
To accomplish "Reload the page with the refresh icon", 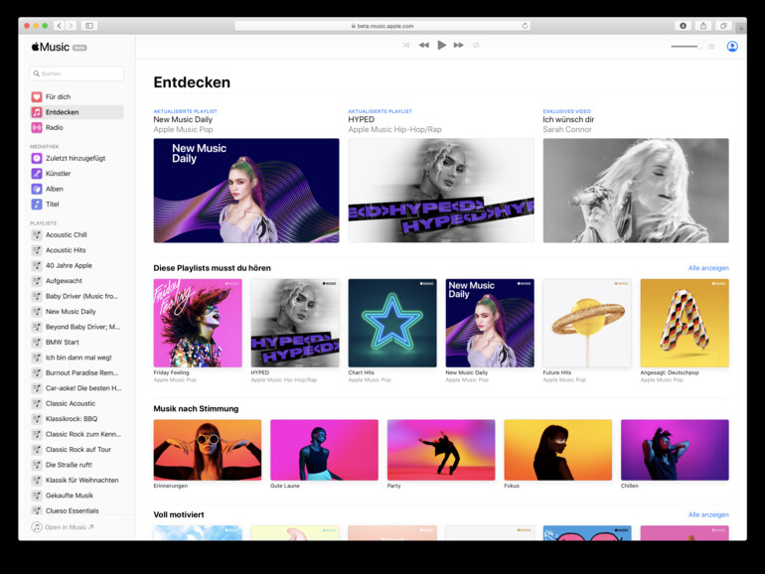I will 525,26.
